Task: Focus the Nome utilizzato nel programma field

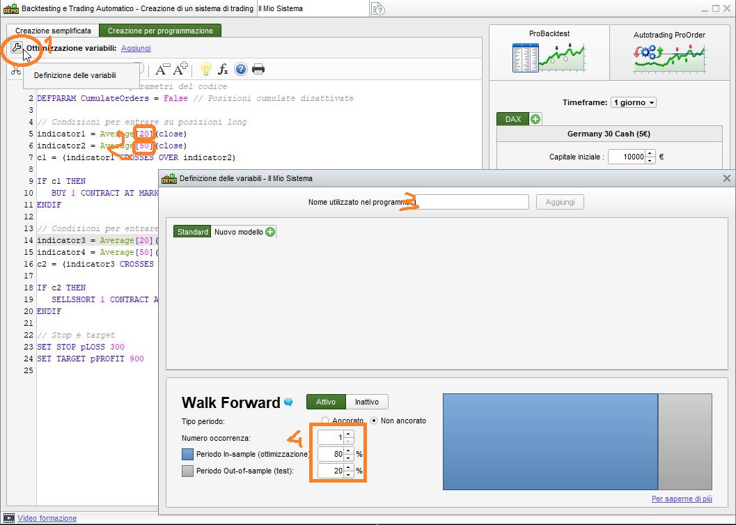Action: point(471,202)
